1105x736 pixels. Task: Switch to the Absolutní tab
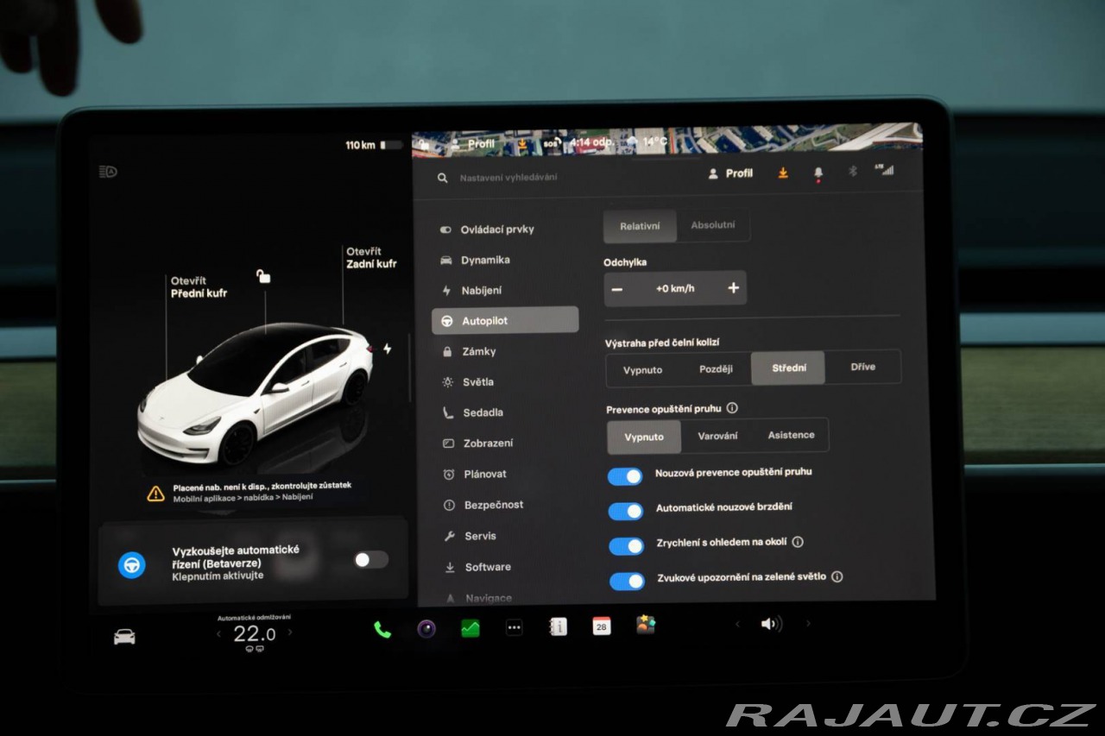[713, 225]
